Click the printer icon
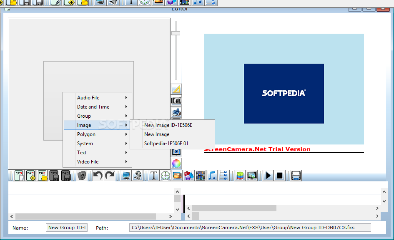Image resolution: width=394 pixels, height=240 pixels. [x=176, y=112]
